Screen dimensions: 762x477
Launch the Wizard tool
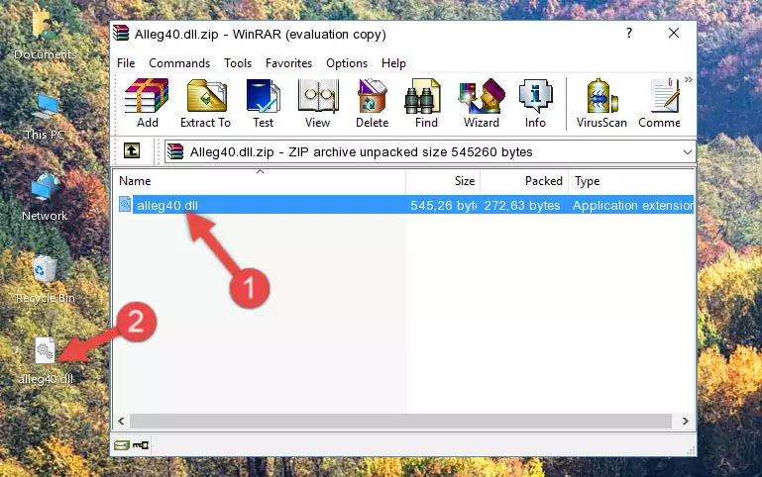click(482, 103)
